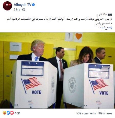Open the 789 shares link
The image size is (115, 118).
(105, 113)
